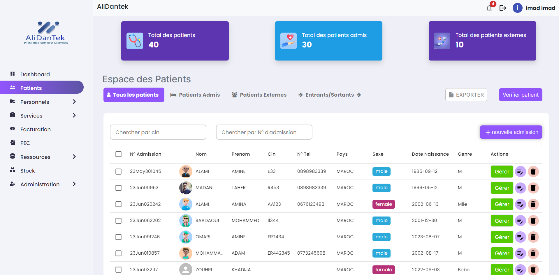559x275 pixels.
Task: Click the trash icon for SAADAOUI row
Action: coord(533,221)
